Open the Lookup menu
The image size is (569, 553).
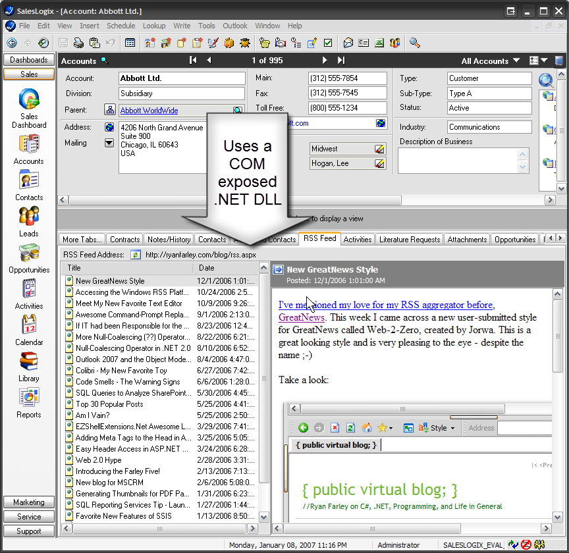coord(154,26)
